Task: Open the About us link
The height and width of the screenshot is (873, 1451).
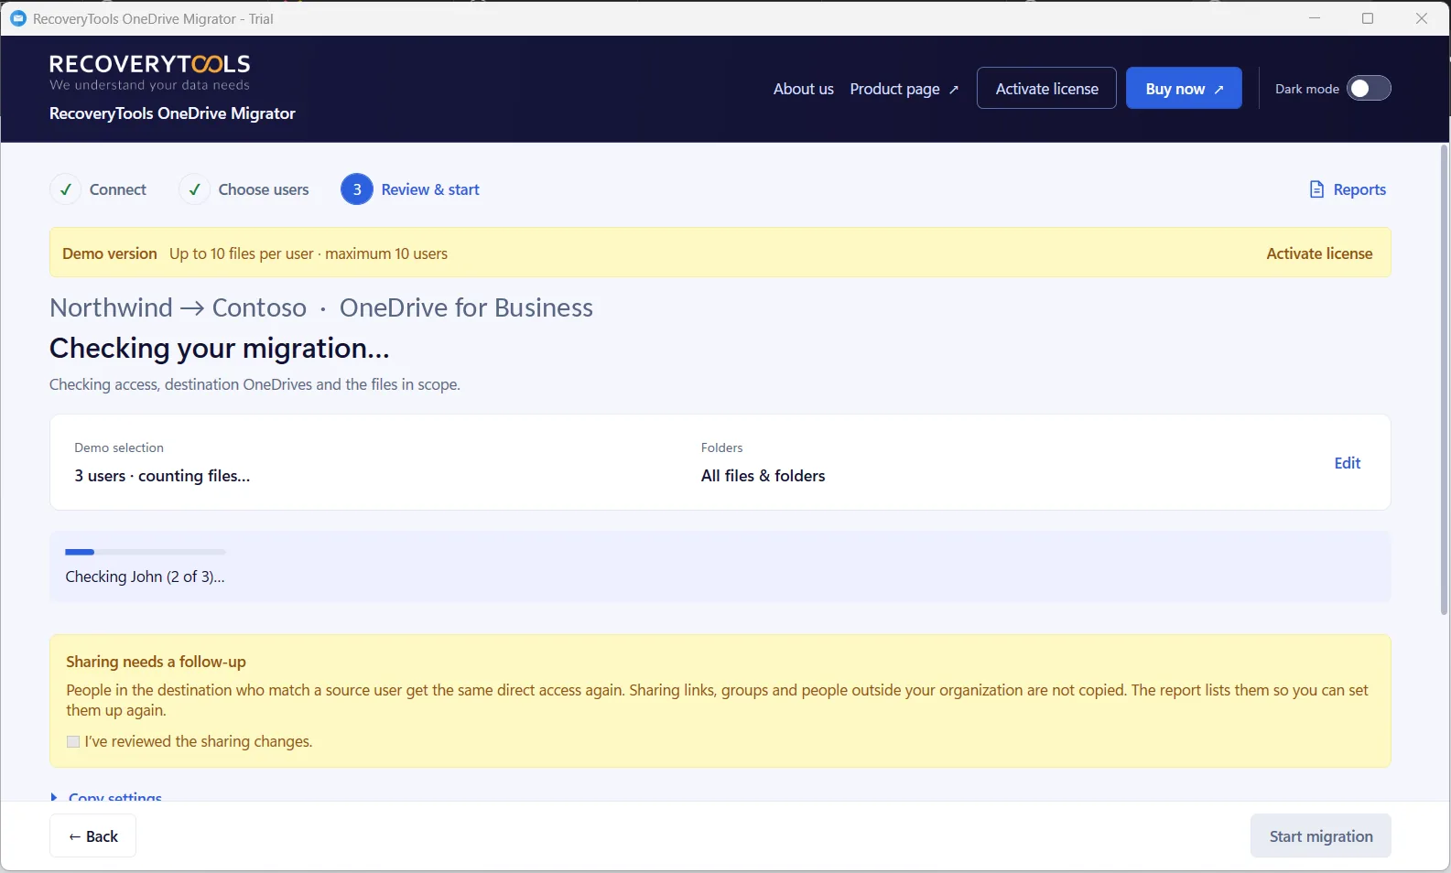Action: [x=803, y=89]
